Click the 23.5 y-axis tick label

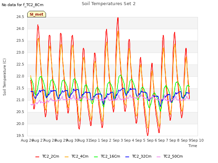point(20,41)
